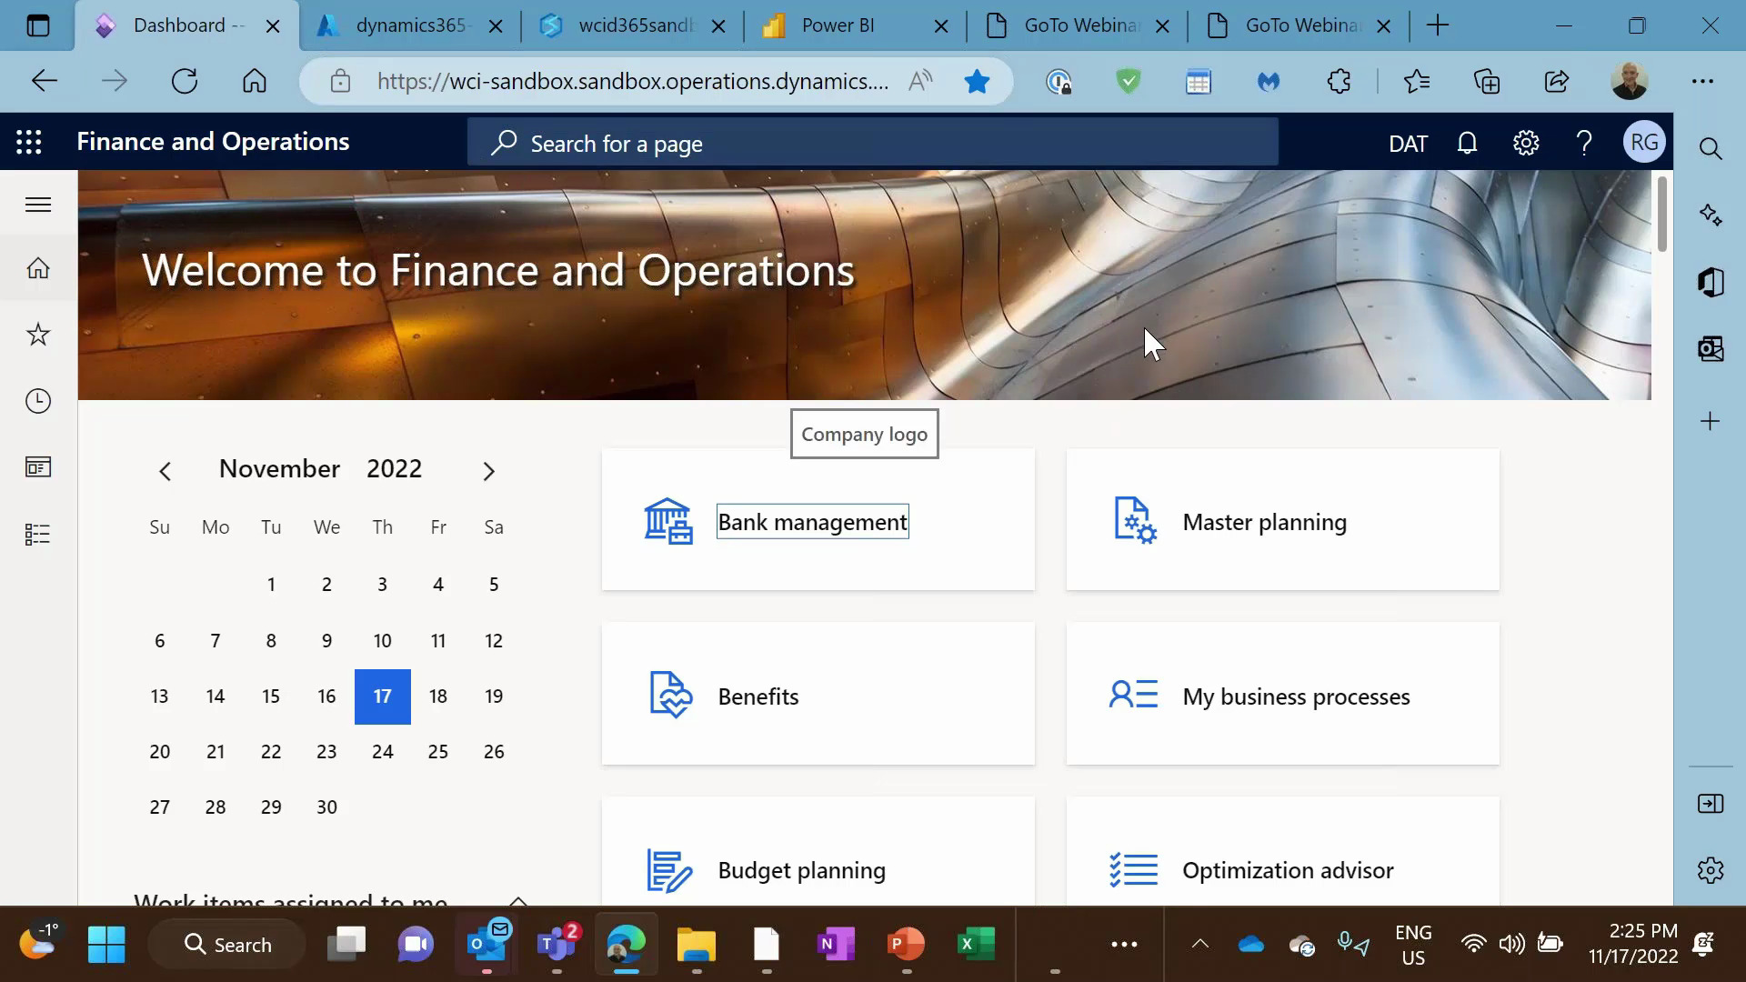Open the Bank management workspace

(812, 521)
